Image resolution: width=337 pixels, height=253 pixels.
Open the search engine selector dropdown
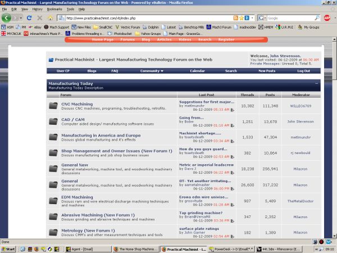tap(263, 18)
